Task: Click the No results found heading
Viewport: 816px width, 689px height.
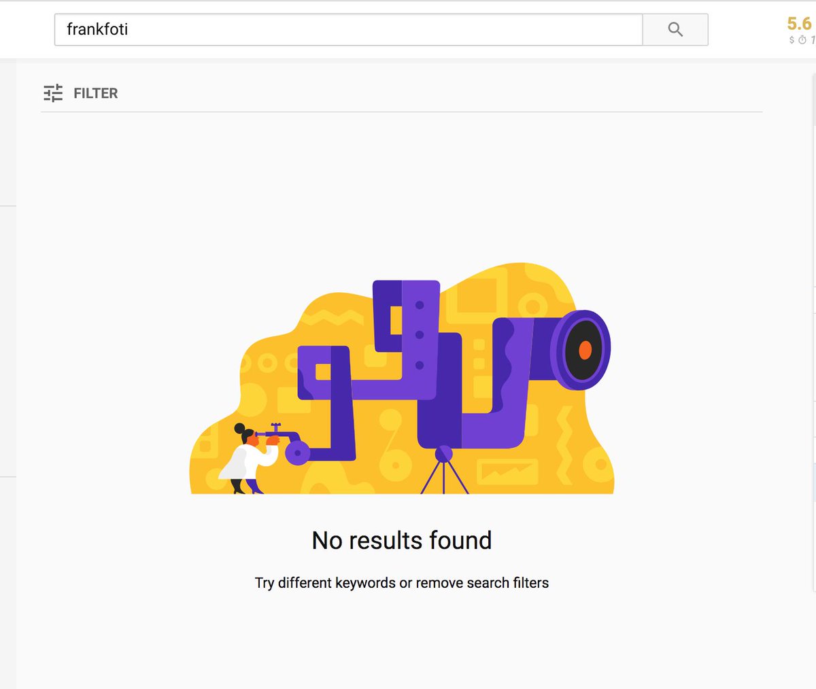Action: click(402, 540)
